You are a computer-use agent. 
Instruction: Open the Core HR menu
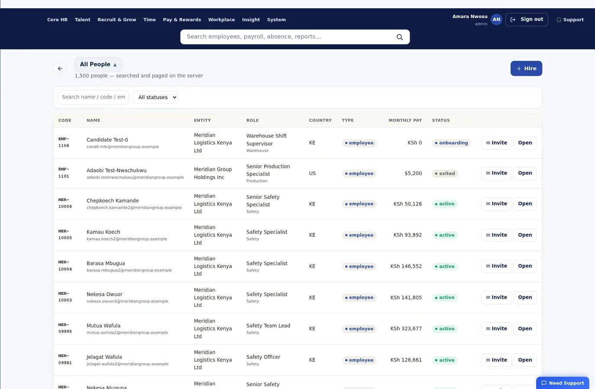[57, 20]
